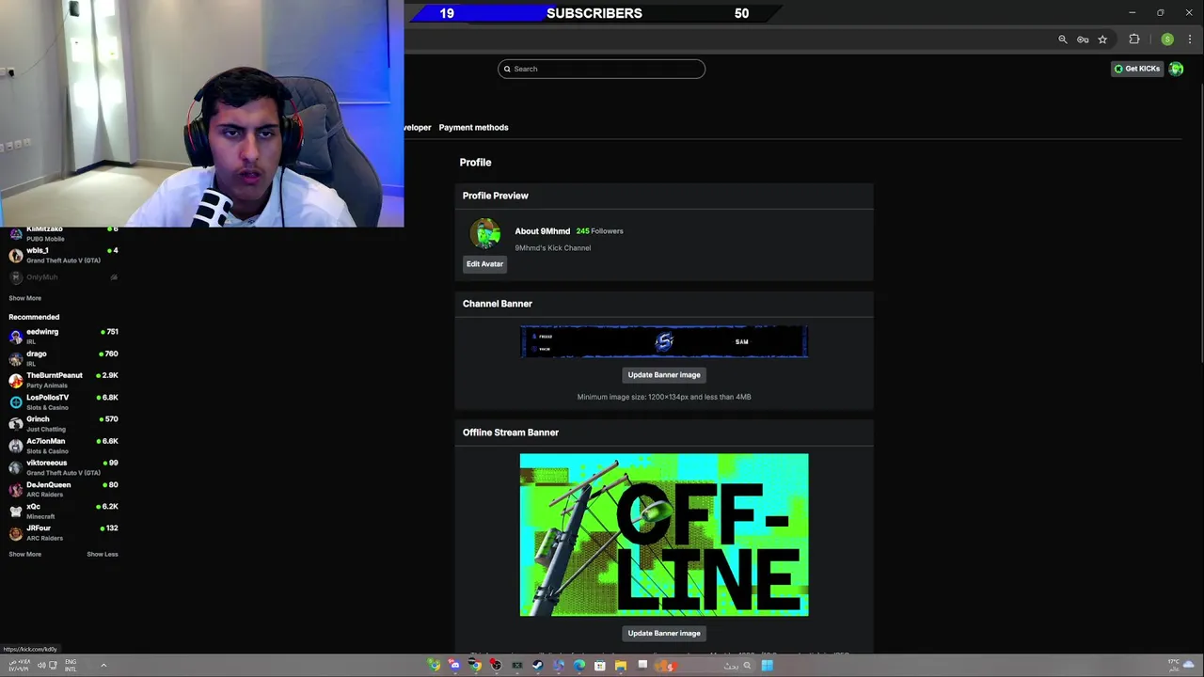Viewport: 1204px width, 677px height.
Task: Open LosPollosTV's avatar icon
Action: (16, 401)
